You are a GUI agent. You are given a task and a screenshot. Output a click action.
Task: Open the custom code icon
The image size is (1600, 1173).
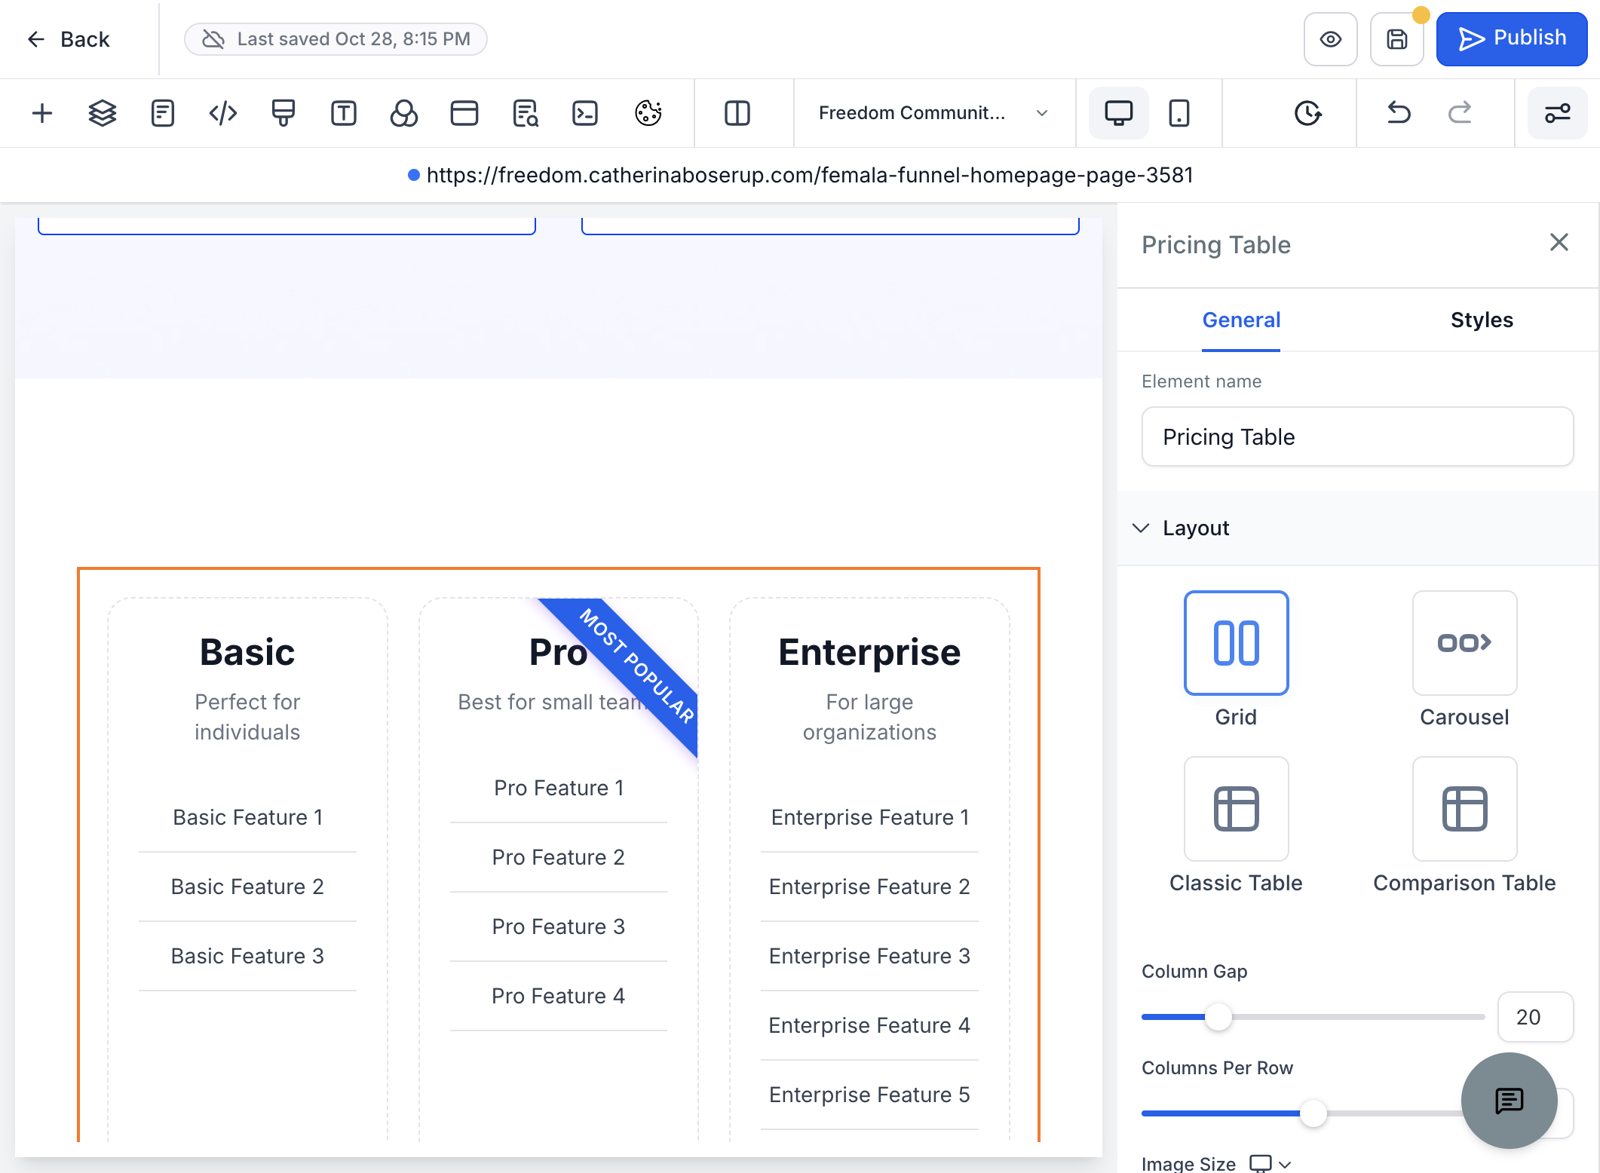point(223,113)
